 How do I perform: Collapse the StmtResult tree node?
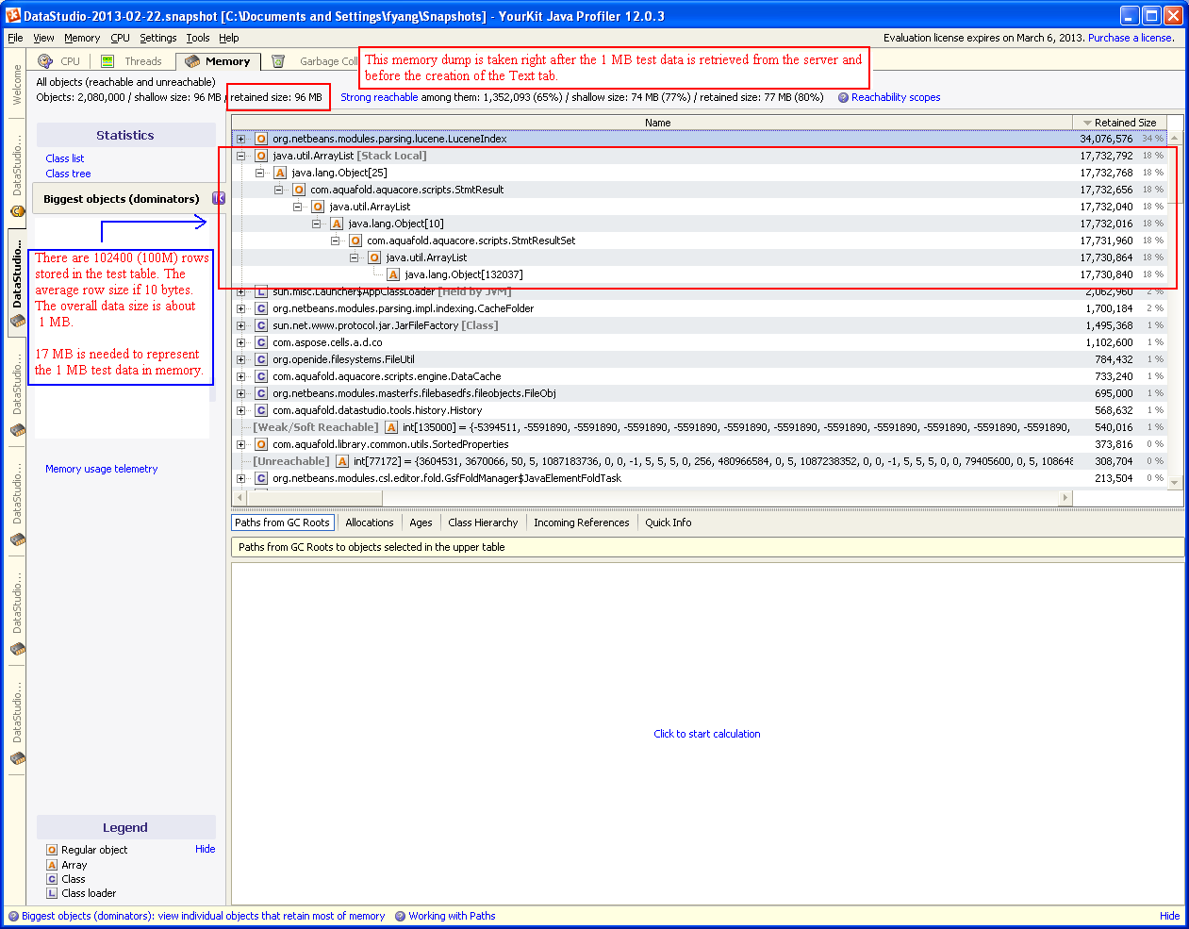pos(278,190)
